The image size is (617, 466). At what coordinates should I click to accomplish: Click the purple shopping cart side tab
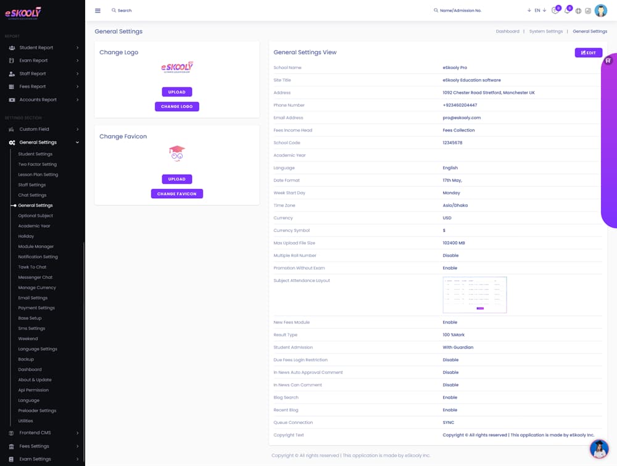tap(608, 60)
